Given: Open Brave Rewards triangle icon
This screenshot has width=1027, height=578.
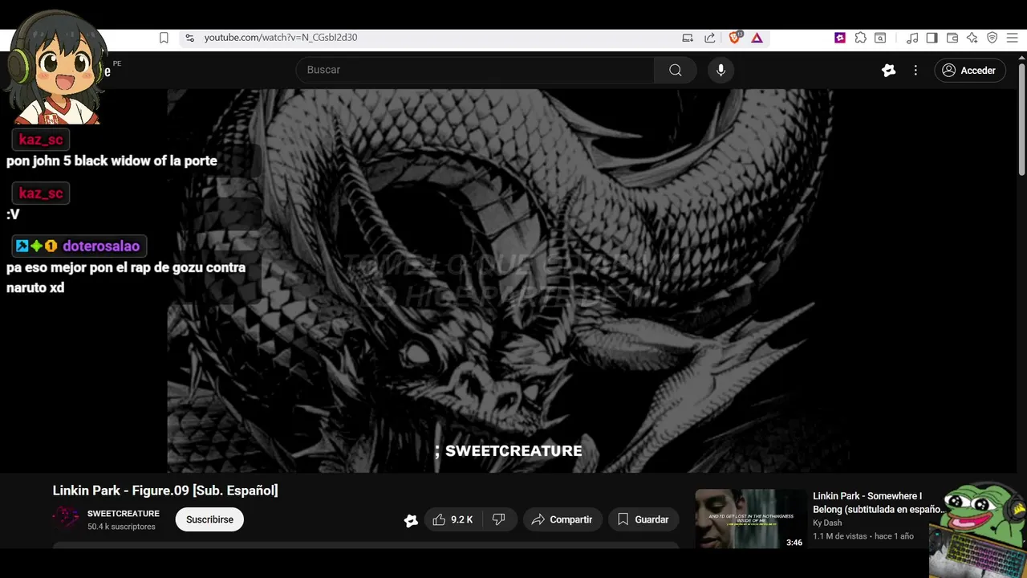Looking at the screenshot, I should (757, 38).
